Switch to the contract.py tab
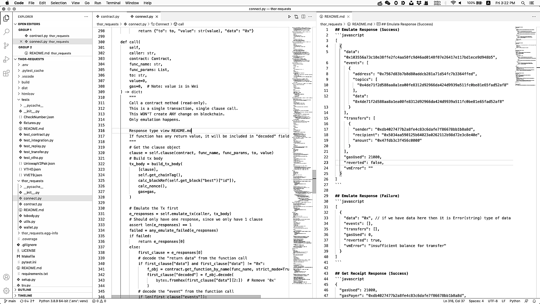The height and width of the screenshot is (304, 540). click(110, 16)
